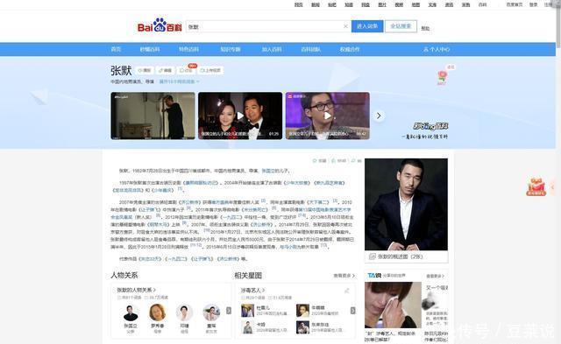The image size is (561, 344).
Task: Click the 张国立 avatar in 人物关系
Action: 131,313
